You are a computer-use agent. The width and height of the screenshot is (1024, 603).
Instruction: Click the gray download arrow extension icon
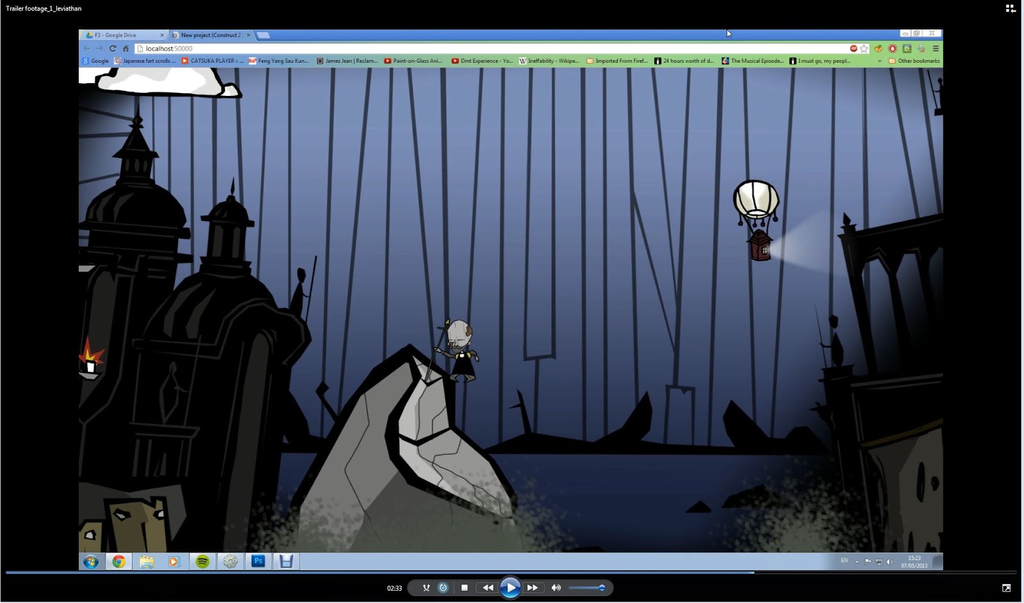pos(921,49)
